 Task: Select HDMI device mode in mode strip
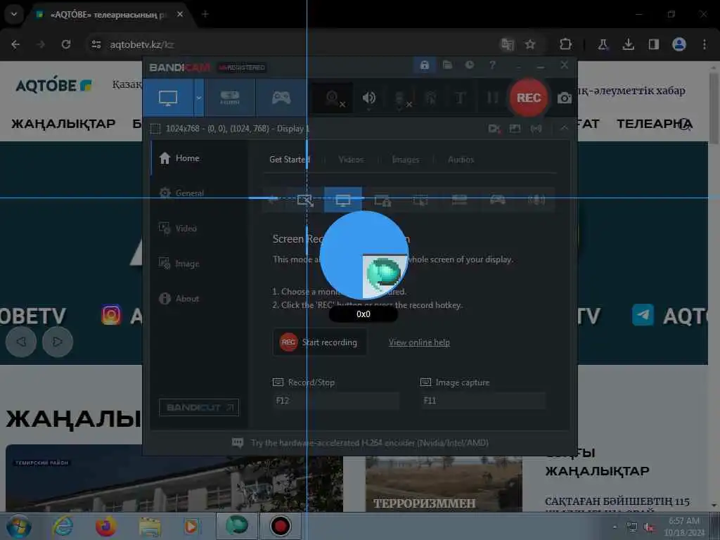point(459,200)
